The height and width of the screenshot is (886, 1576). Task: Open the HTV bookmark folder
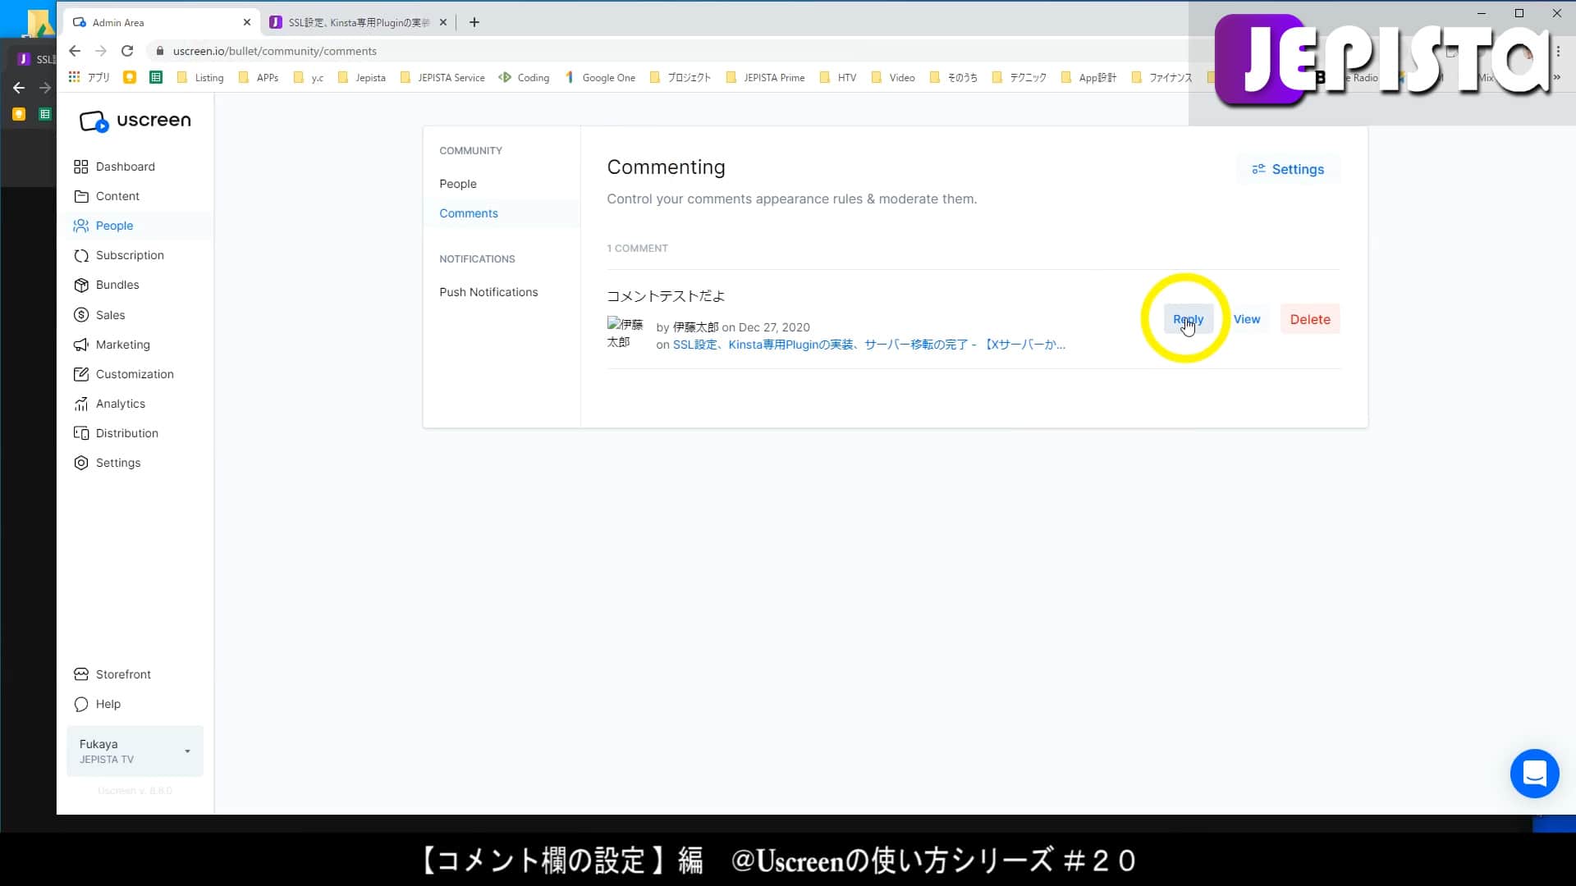click(x=838, y=77)
